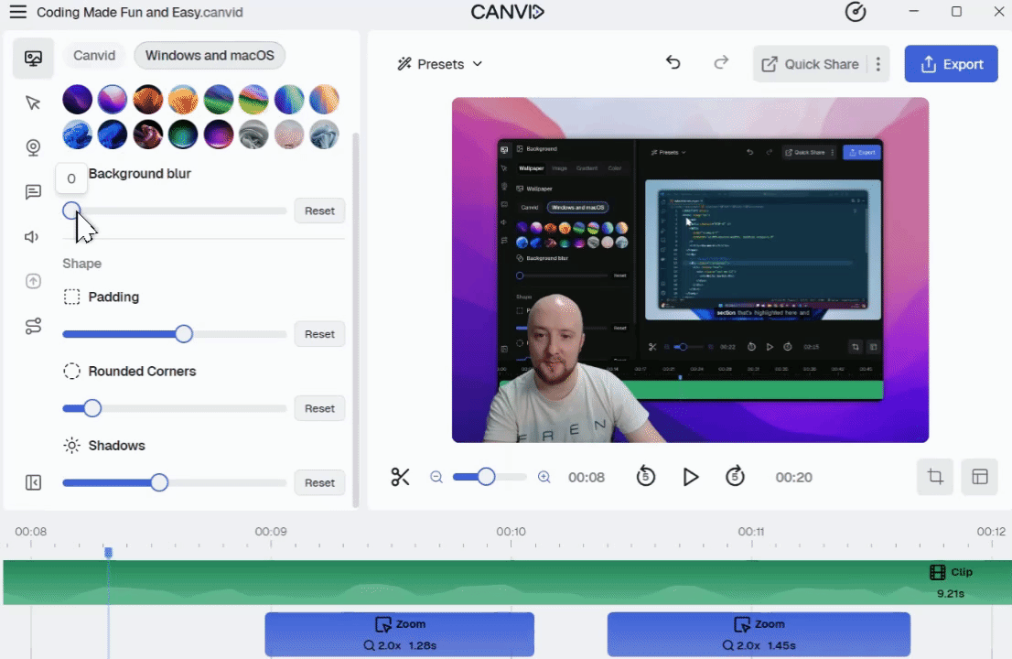Reset the Shadows slider
This screenshot has height=659, width=1012.
point(319,482)
